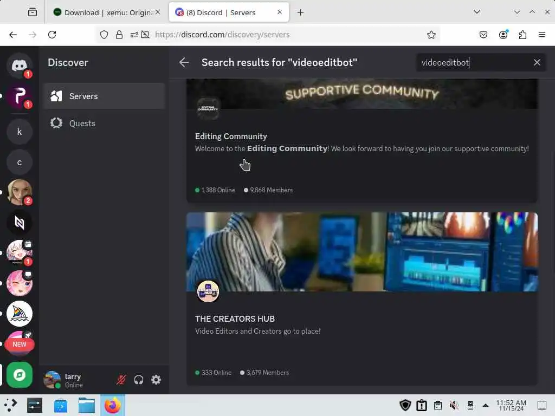Open the clock showing 11:52 AM
This screenshot has width=555, height=416.
[511, 405]
